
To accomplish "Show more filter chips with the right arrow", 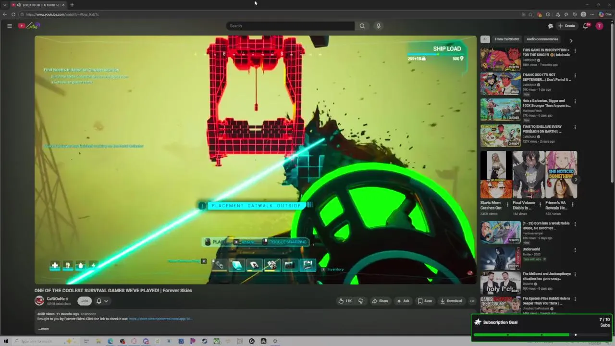I will [x=571, y=40].
